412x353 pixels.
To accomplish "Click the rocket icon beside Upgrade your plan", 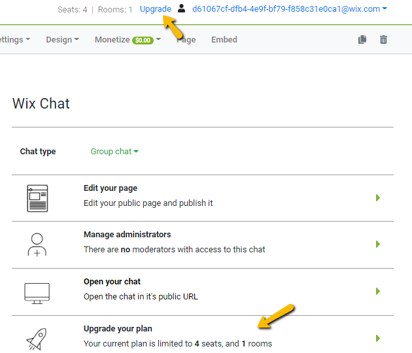I will pyautogui.click(x=37, y=339).
